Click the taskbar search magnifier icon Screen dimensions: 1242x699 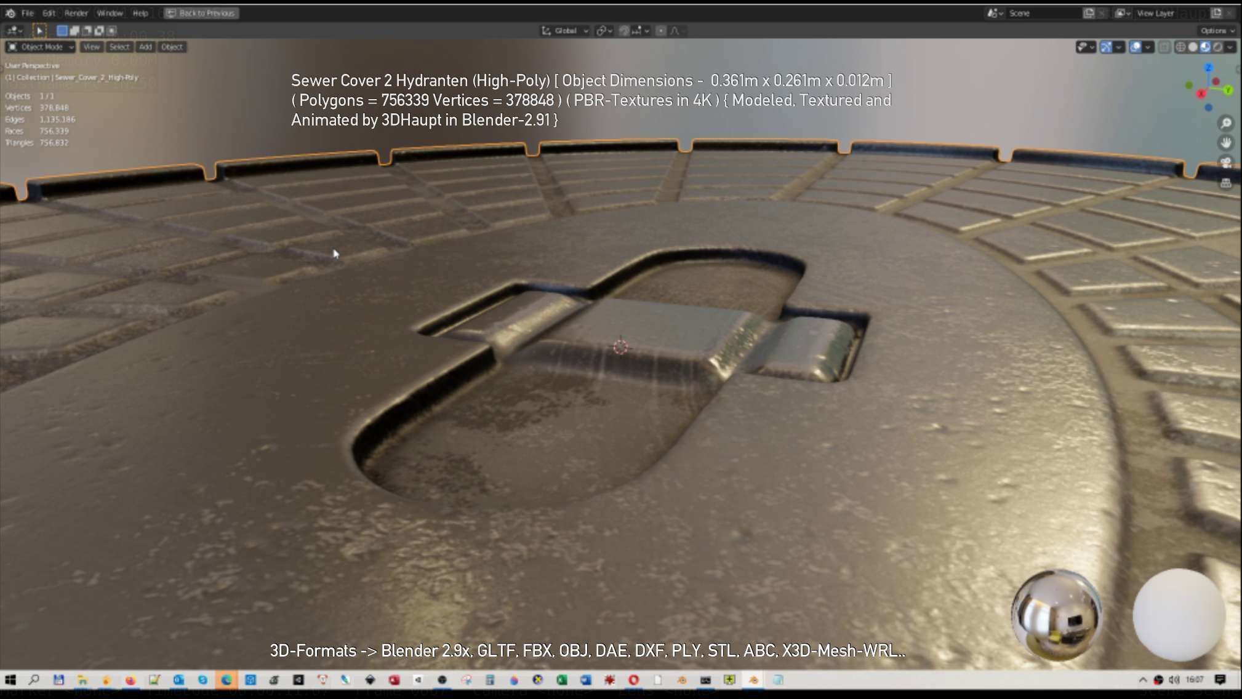[x=34, y=680]
